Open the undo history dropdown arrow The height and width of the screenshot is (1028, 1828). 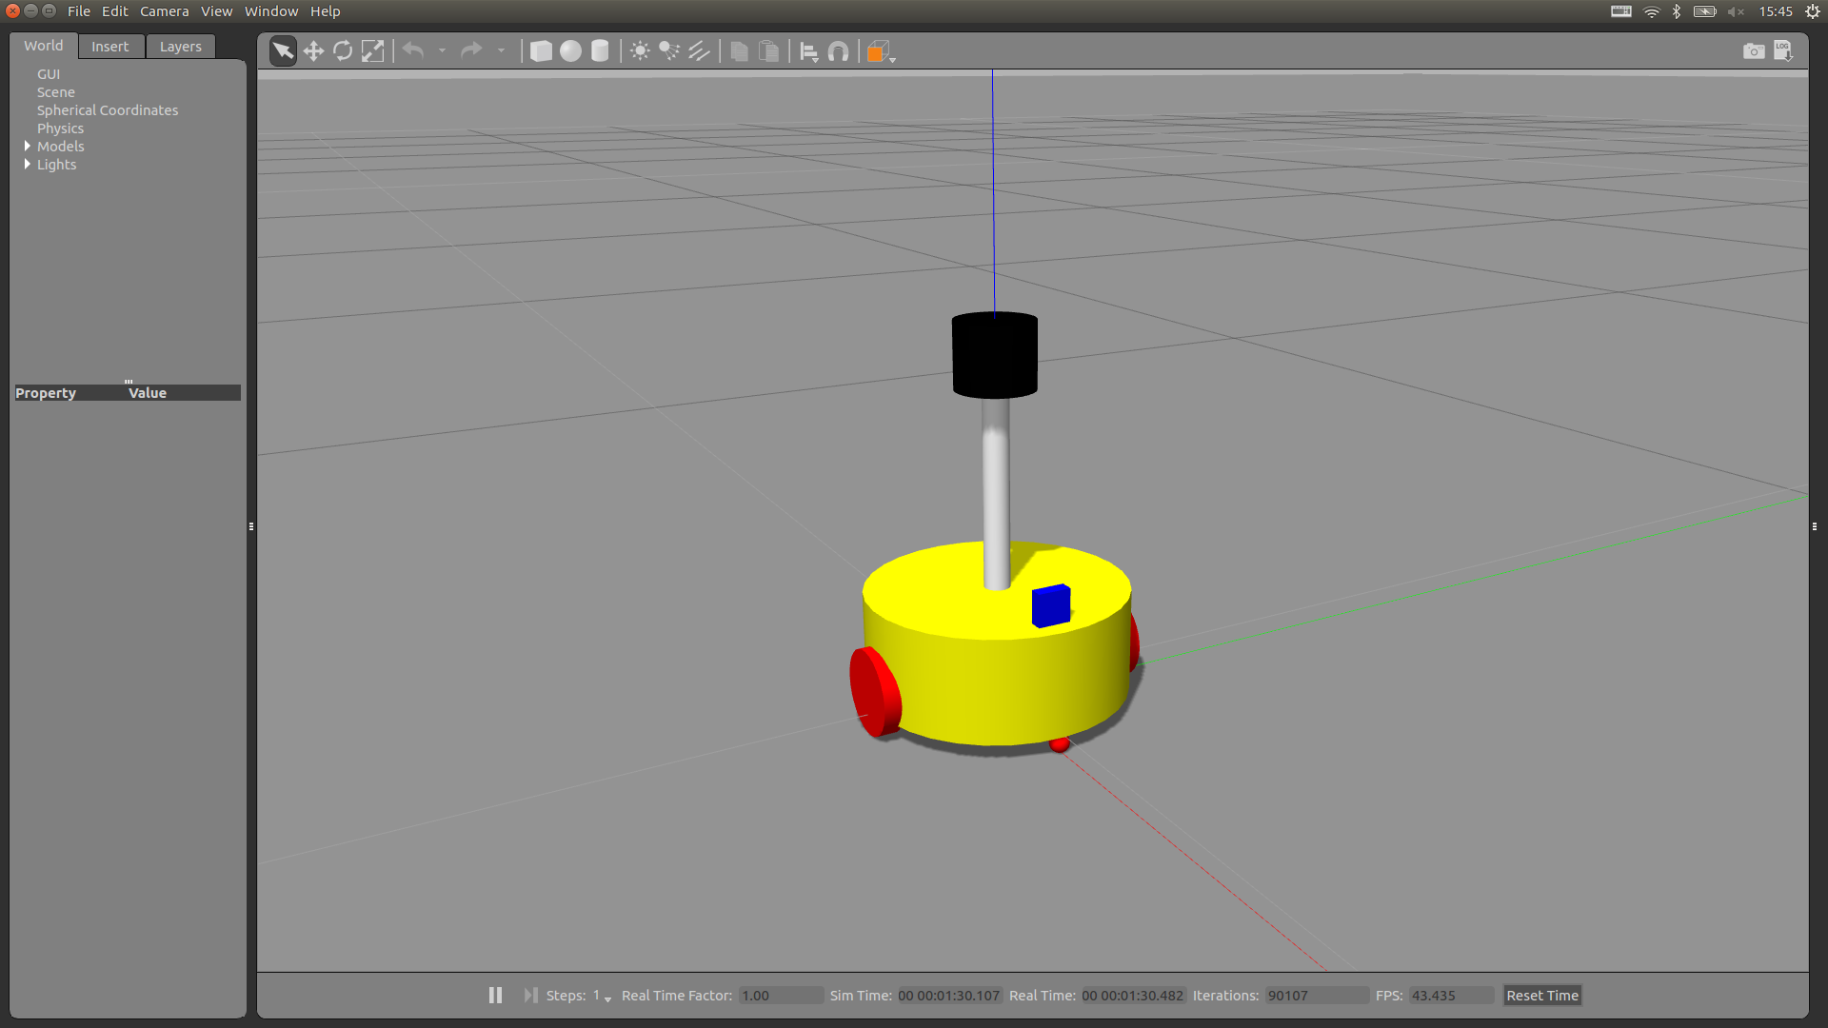point(443,51)
